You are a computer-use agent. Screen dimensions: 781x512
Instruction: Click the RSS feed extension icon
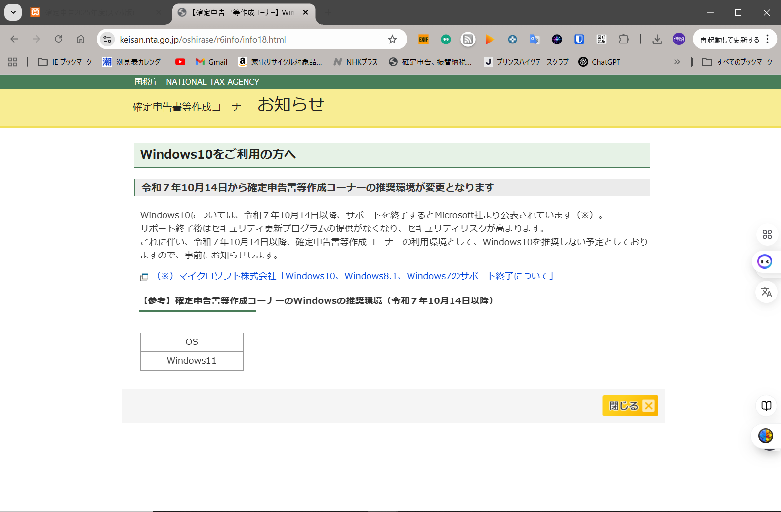(x=468, y=40)
